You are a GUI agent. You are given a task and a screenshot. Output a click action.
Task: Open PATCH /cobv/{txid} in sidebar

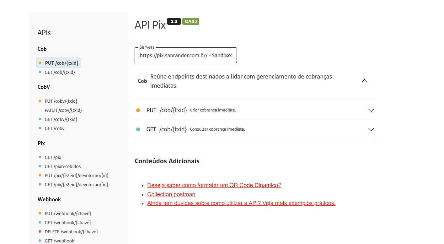tap(63, 110)
